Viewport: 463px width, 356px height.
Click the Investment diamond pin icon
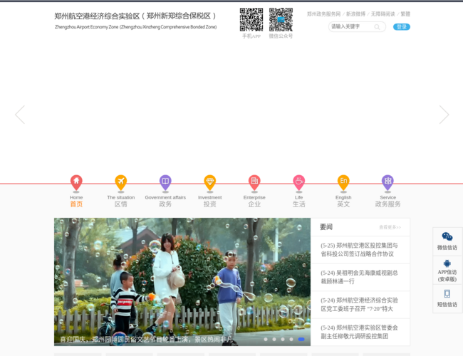click(210, 183)
